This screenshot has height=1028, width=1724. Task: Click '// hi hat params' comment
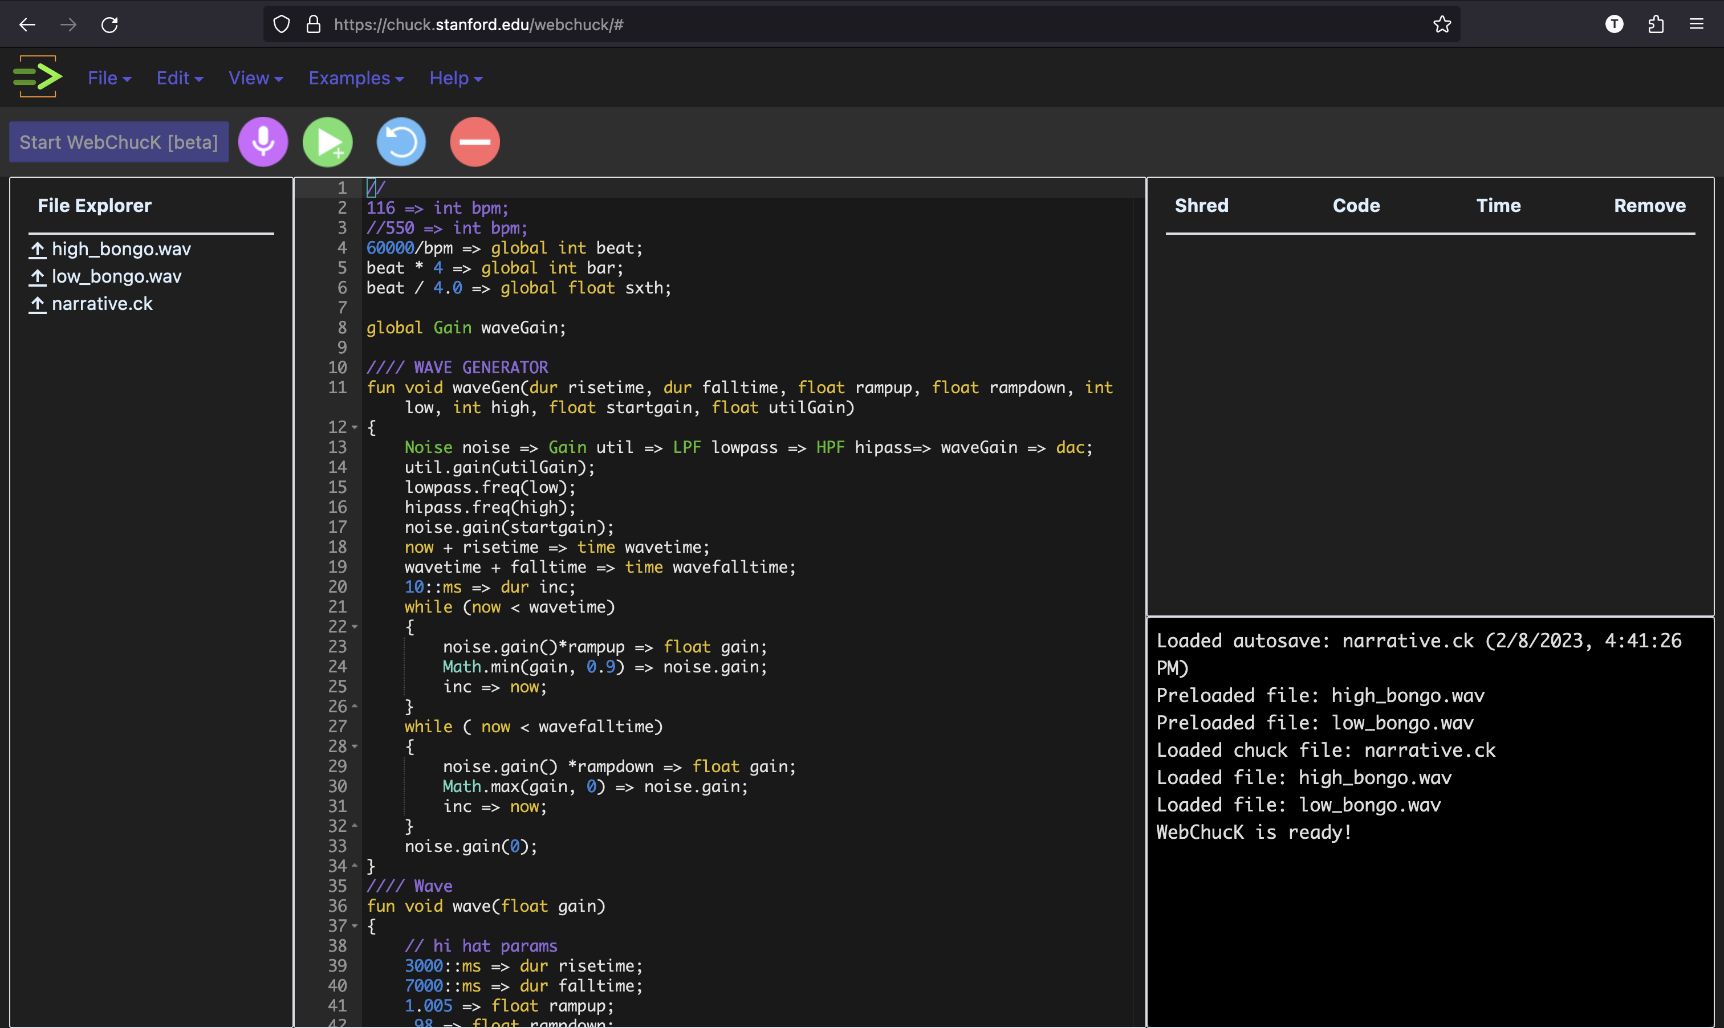coord(481,947)
